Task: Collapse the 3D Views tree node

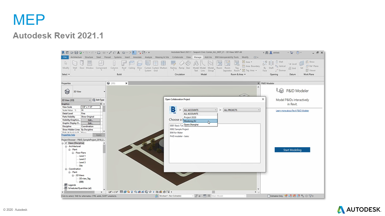Action: (73, 176)
